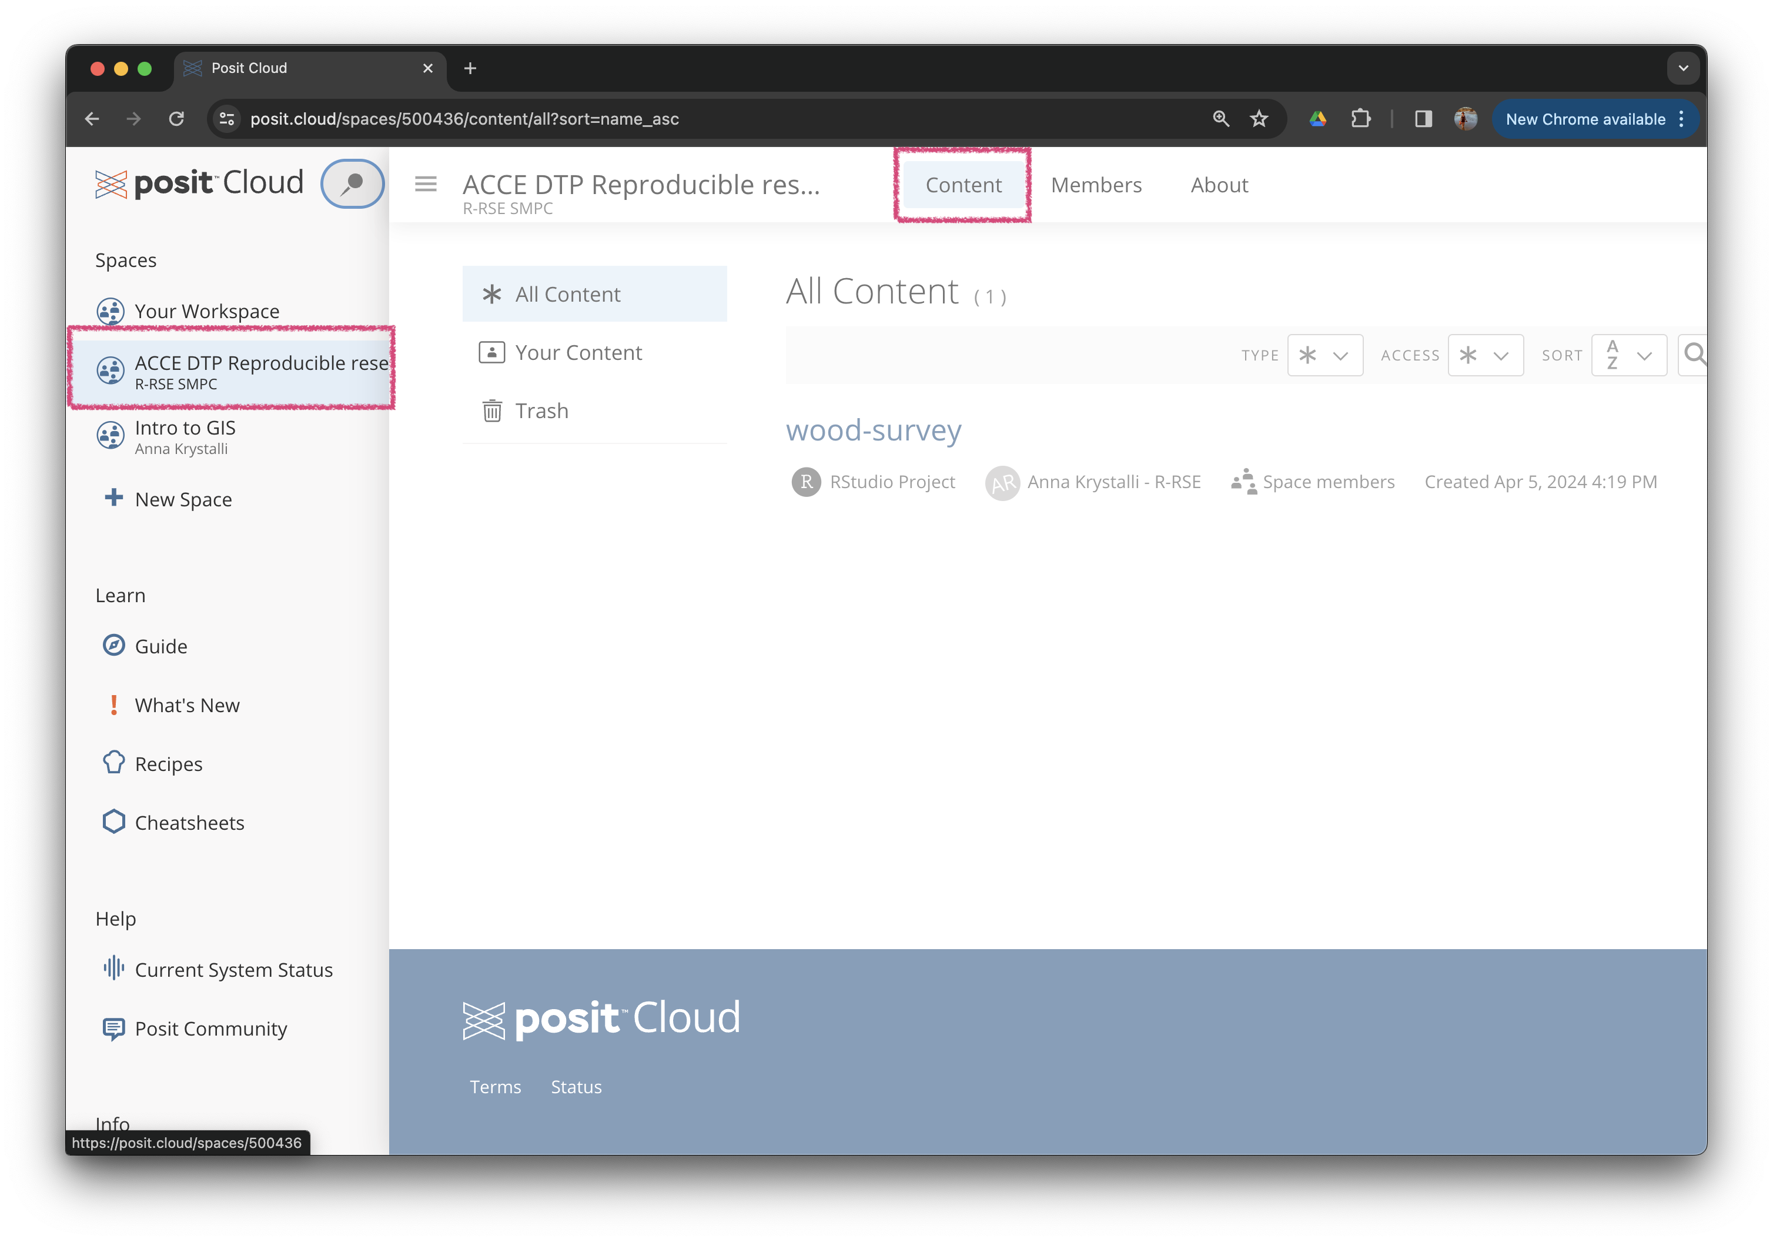This screenshot has height=1242, width=1773.
Task: Open the Chrome profile avatar
Action: point(1466,119)
